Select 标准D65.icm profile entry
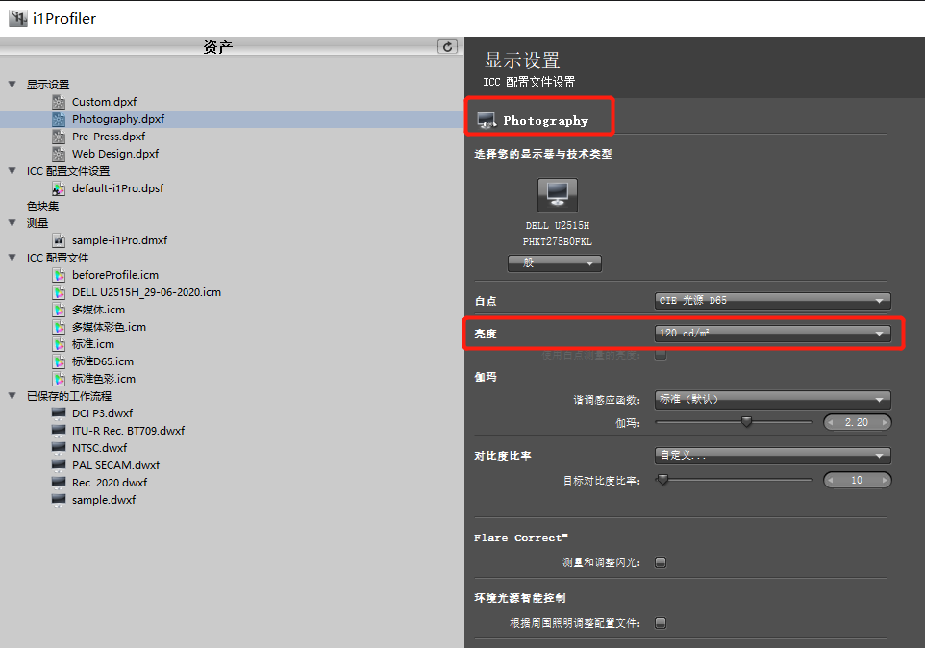The height and width of the screenshot is (648, 925). point(102,361)
